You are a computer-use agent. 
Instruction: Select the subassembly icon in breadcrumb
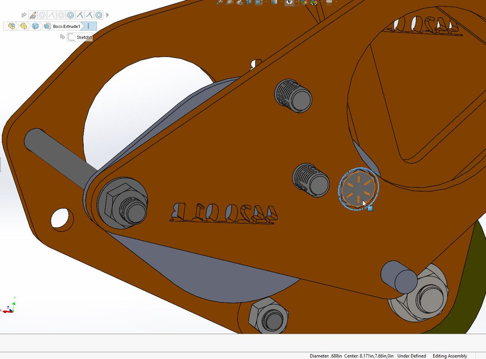(23, 26)
